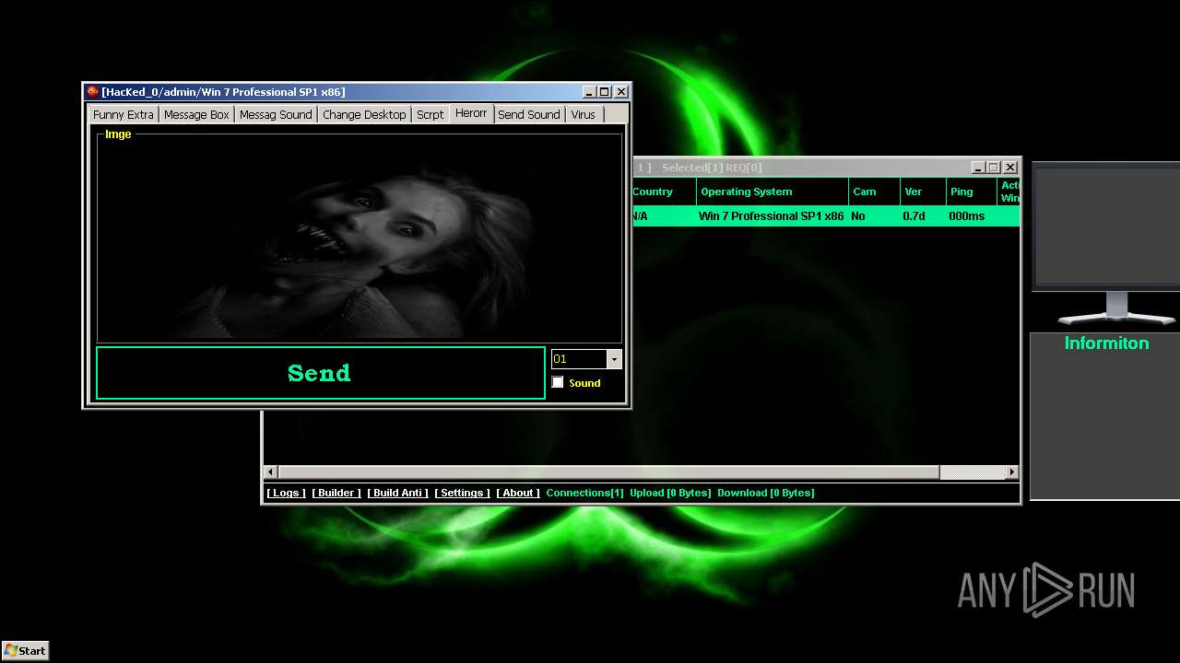The width and height of the screenshot is (1180, 663).
Task: Open the Build Anti link
Action: [397, 493]
